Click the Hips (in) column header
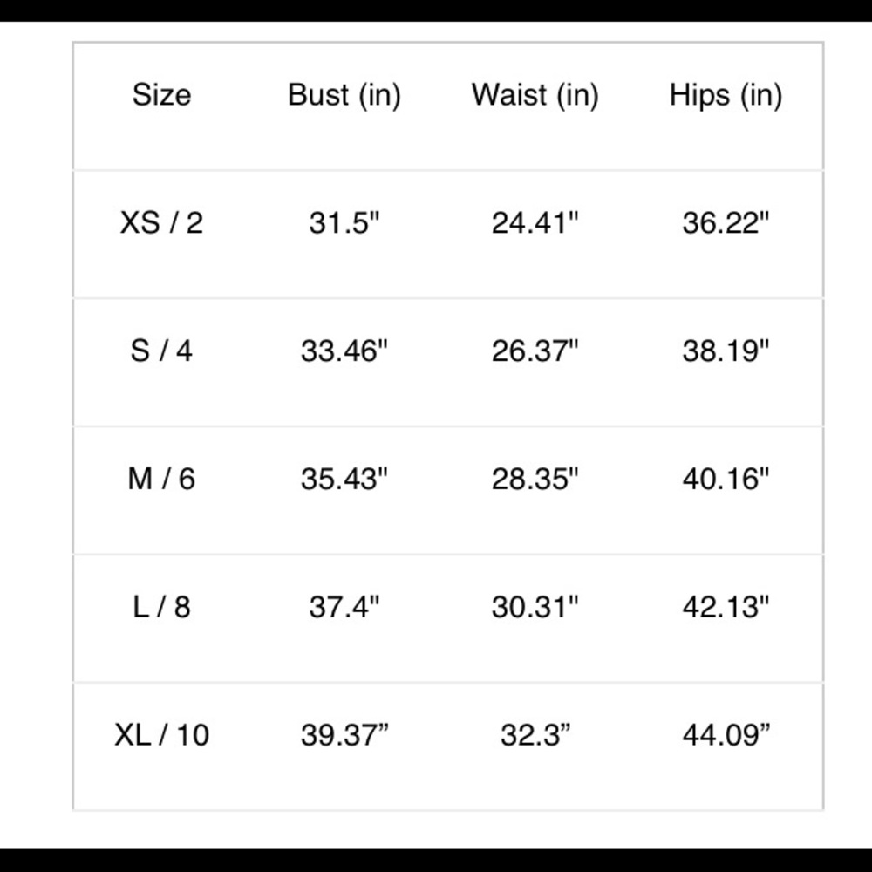 [x=726, y=95]
